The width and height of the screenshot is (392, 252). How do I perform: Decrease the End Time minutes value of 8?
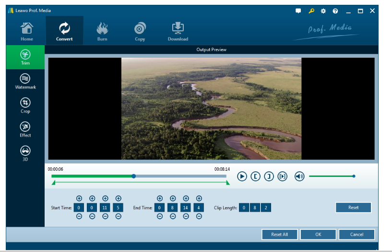coord(173,216)
